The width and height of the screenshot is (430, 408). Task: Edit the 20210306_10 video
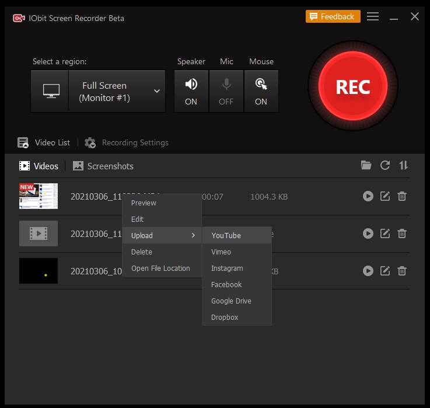pyautogui.click(x=385, y=271)
